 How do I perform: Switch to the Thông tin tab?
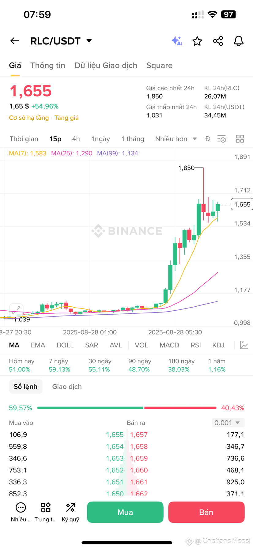click(48, 65)
